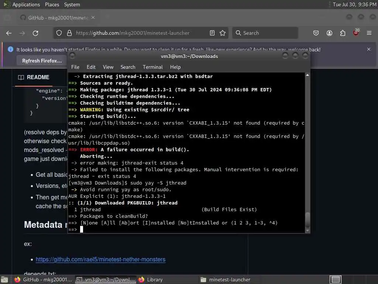This screenshot has height=284, width=378.
Task: Click the terminal title vm3@vm3:~/Downloads
Action: [189, 56]
